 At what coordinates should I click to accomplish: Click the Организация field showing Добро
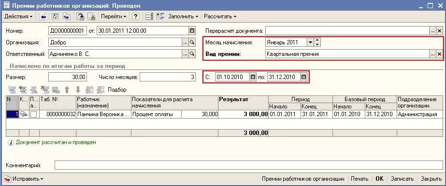115,42
